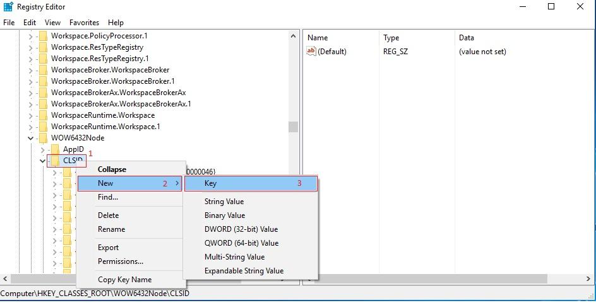Select String Value in the submenu

pyautogui.click(x=251, y=202)
